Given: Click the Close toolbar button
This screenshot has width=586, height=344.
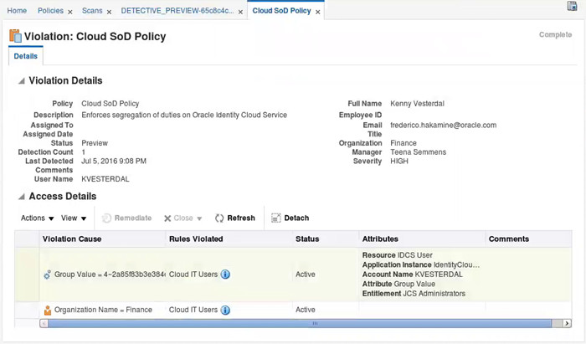Looking at the screenshot, I should pyautogui.click(x=178, y=218).
